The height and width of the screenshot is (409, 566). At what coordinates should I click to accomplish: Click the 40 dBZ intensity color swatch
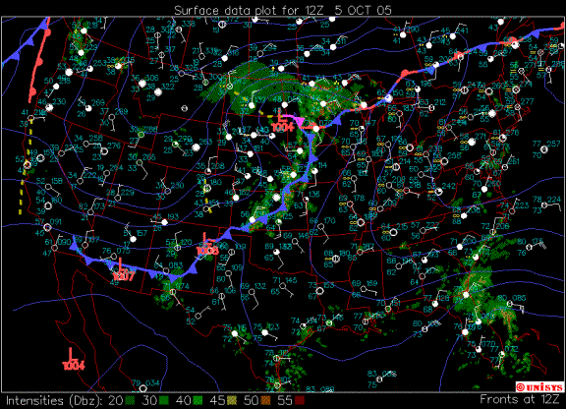(x=198, y=400)
